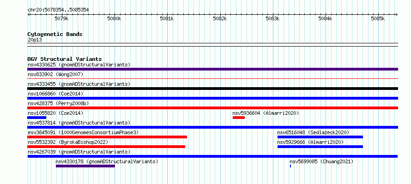Viewport: 411px width, 184px height.
Task: Select the nsv833902 Wong2007 thin red line
Action: coord(212,78)
